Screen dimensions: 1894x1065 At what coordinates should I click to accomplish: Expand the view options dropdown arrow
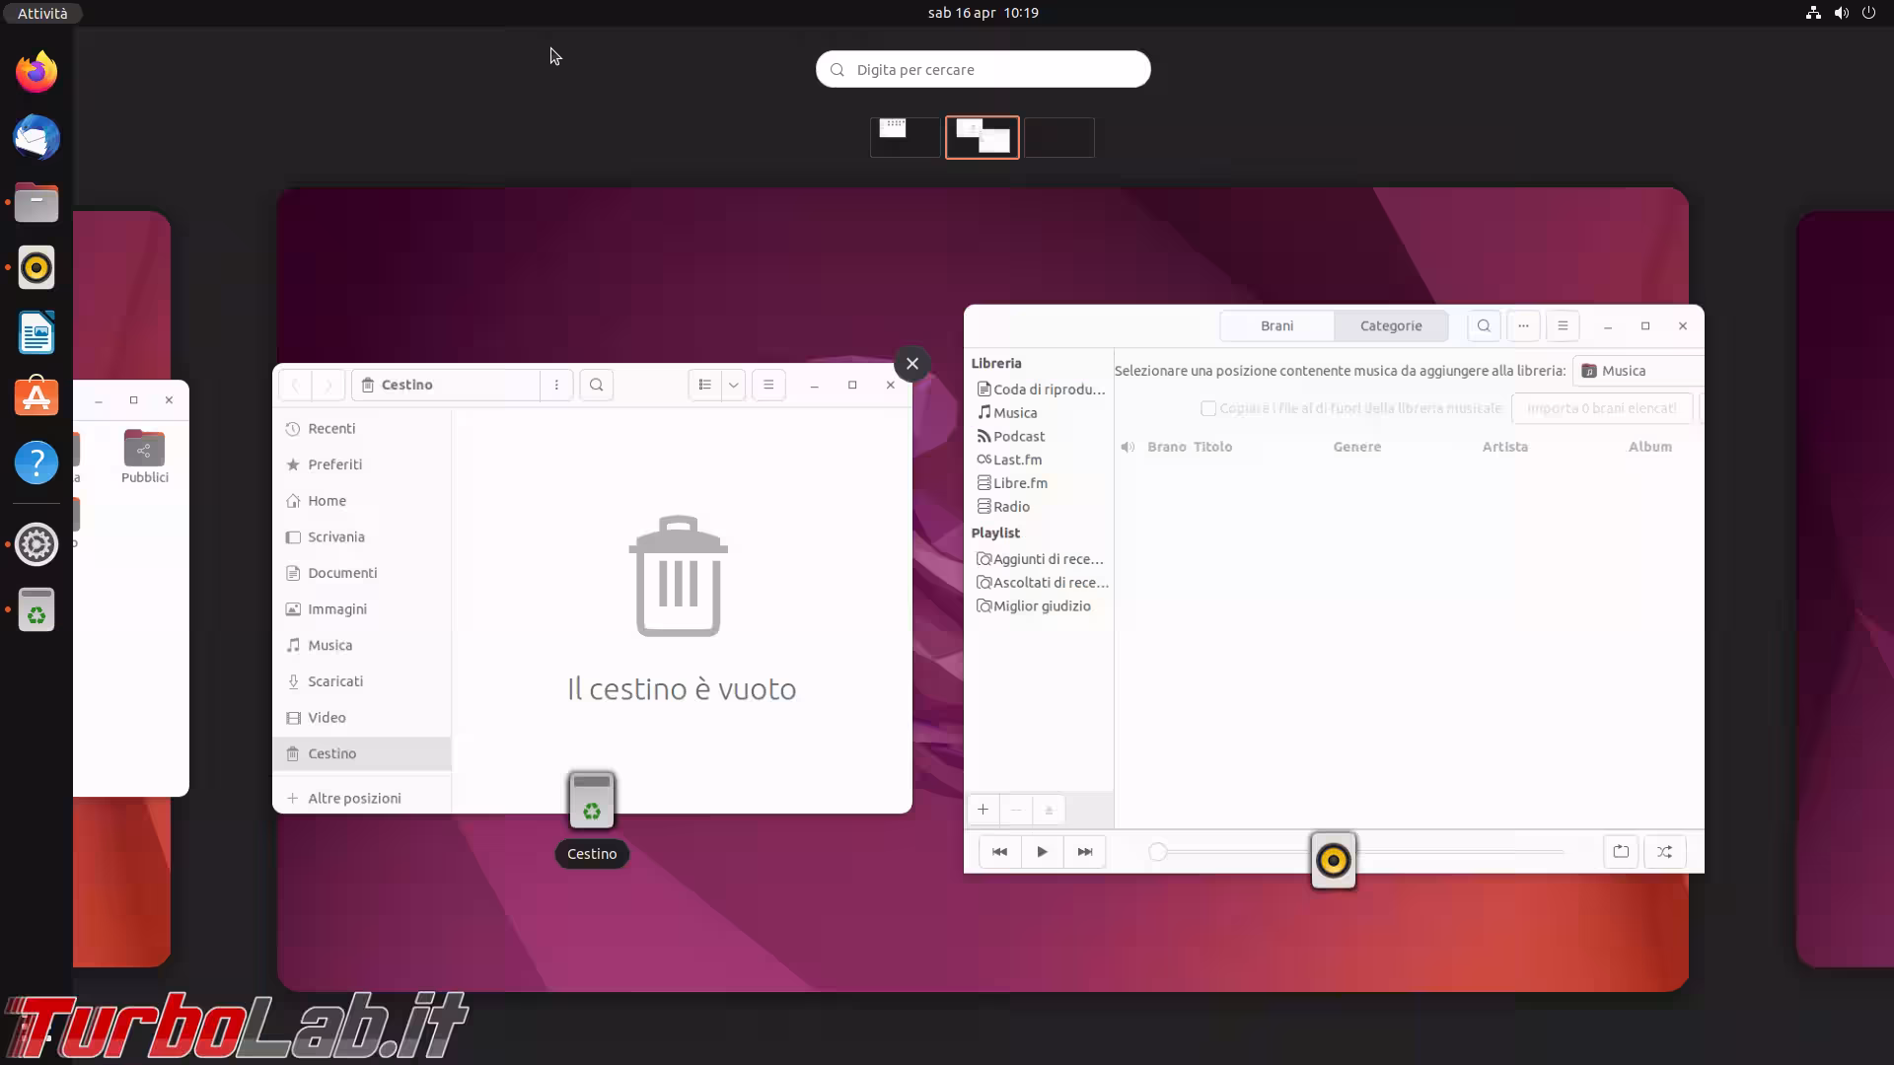pyautogui.click(x=733, y=385)
